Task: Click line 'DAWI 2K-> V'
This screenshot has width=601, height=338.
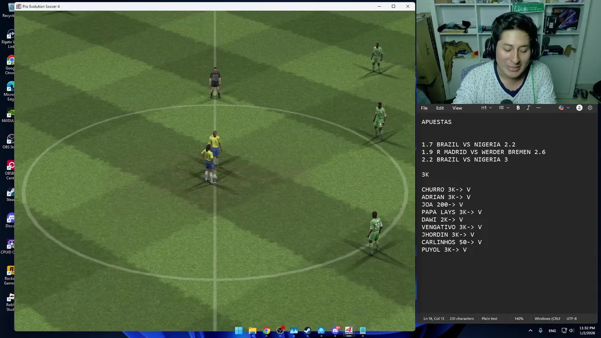Action: tap(442, 220)
